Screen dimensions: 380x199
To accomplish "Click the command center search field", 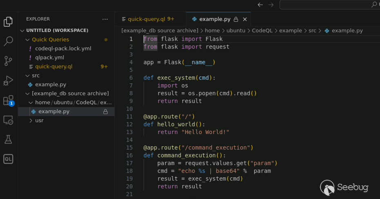I will (x=330, y=4).
